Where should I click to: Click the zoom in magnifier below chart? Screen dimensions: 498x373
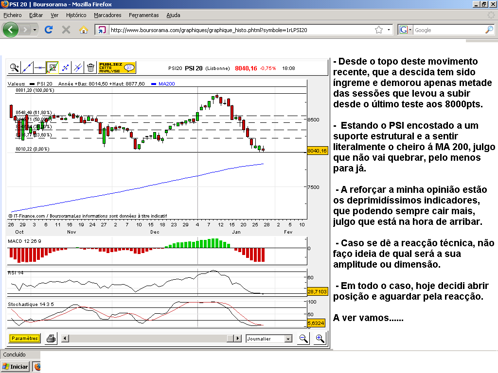click(x=320, y=339)
